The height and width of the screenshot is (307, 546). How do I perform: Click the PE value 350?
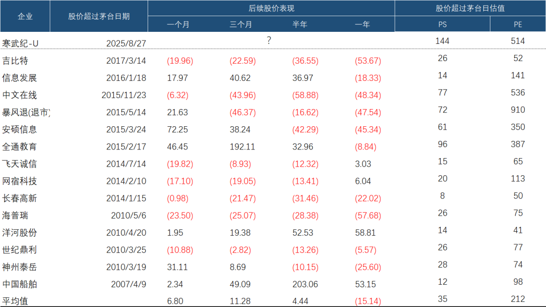(x=518, y=127)
